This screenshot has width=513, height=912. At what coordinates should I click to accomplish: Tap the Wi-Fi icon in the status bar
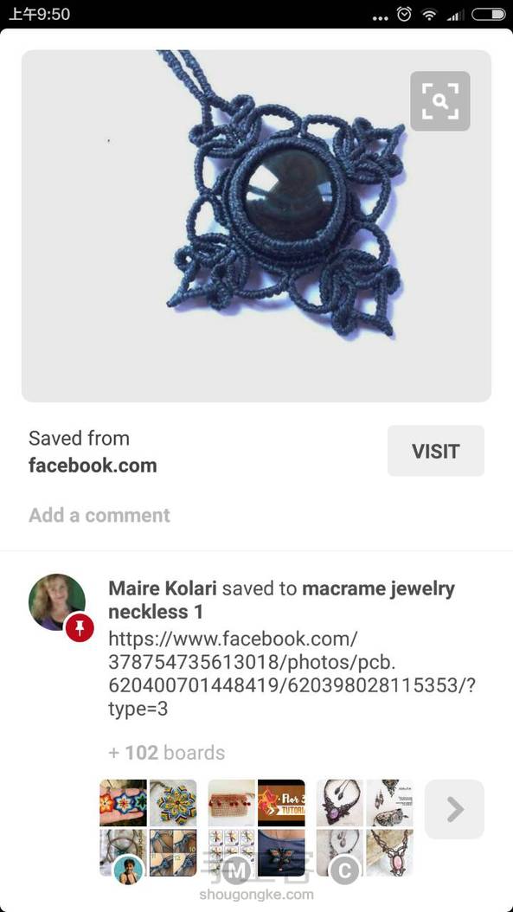pyautogui.click(x=429, y=15)
